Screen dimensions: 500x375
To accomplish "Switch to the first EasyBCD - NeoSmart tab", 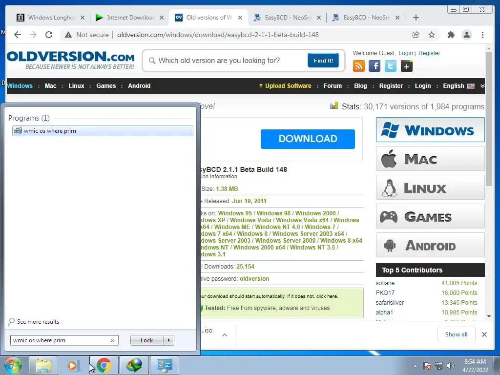I will tap(288, 18).
